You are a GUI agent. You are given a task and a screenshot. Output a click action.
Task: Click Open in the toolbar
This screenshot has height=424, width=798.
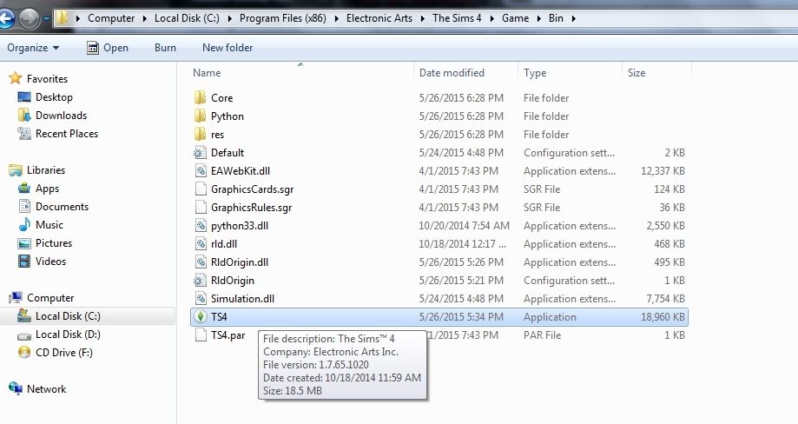(108, 48)
